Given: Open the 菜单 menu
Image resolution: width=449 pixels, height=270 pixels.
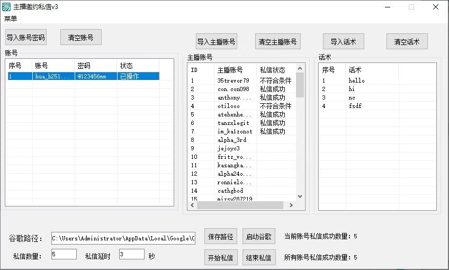Looking at the screenshot, I should tap(11, 19).
